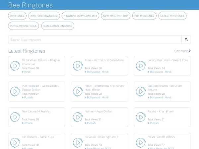Open Hot Ringtones section

[144, 16]
